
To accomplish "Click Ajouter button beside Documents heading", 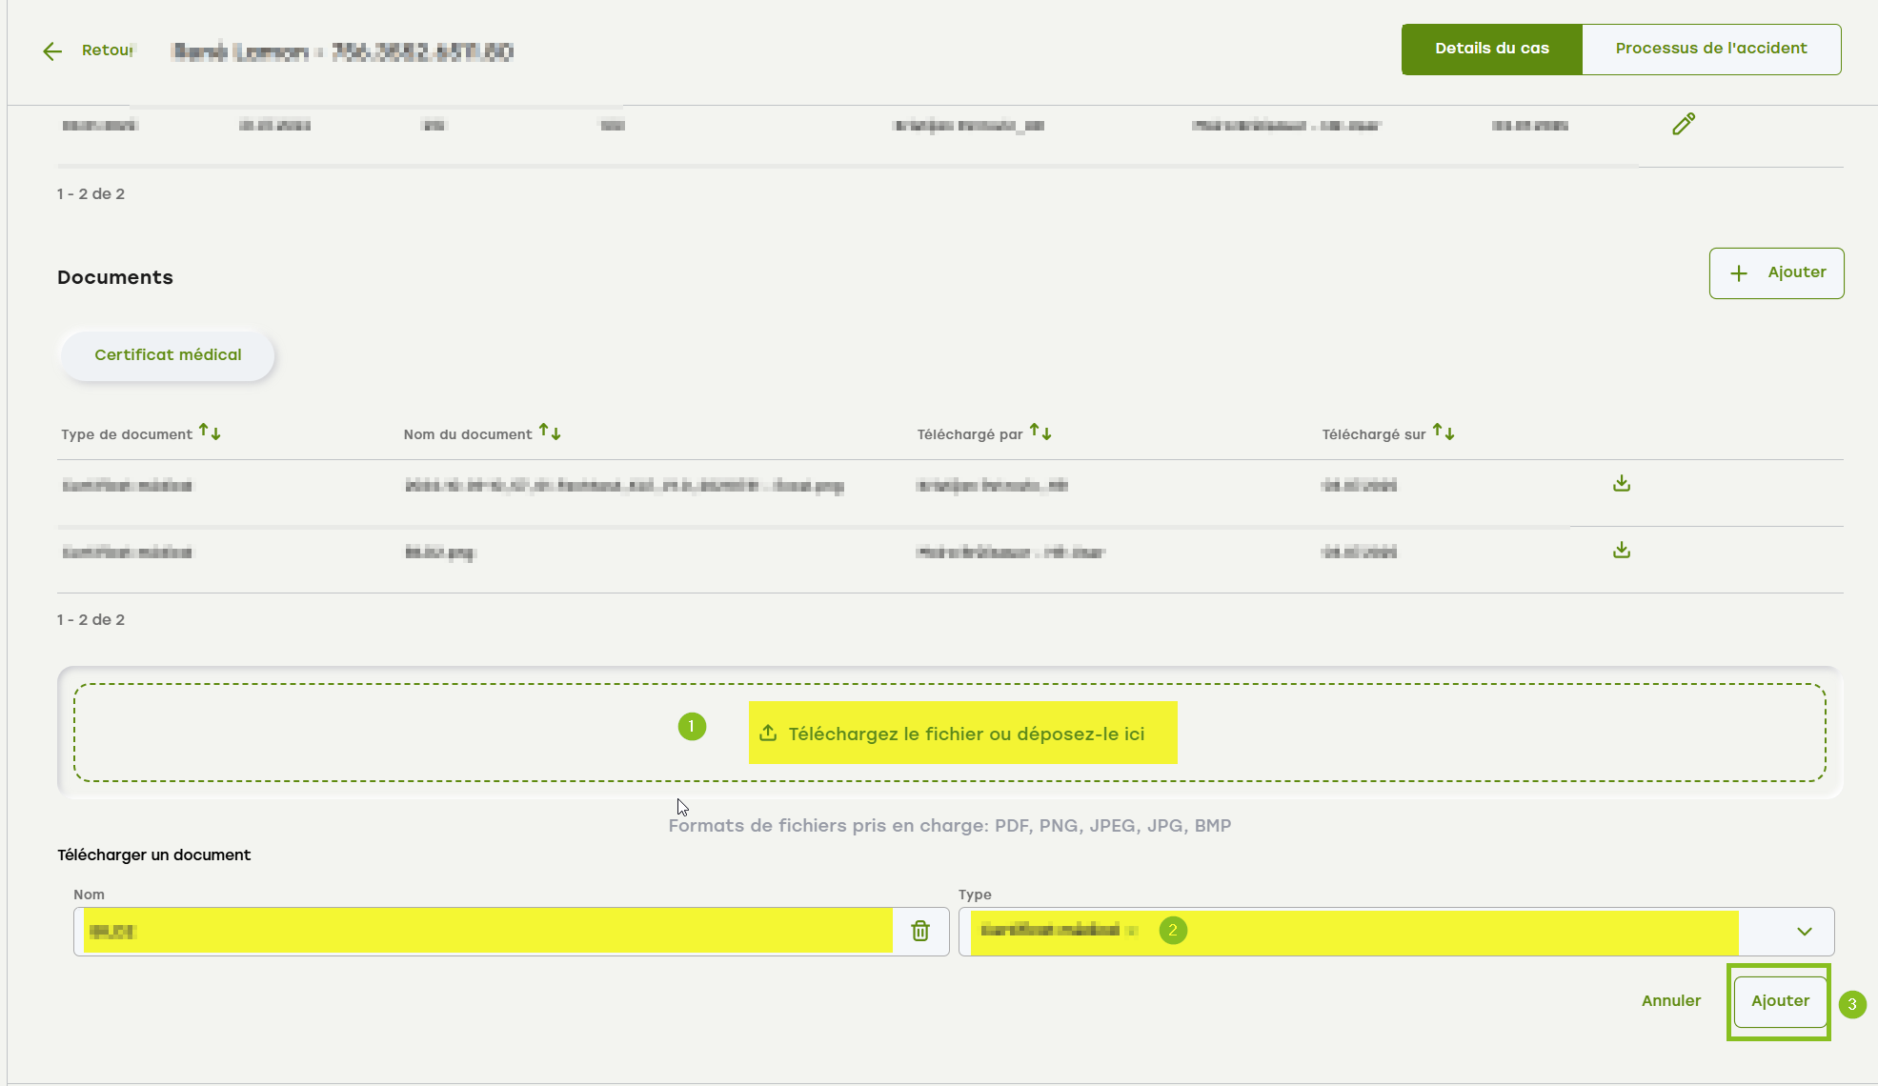I will tap(1776, 273).
